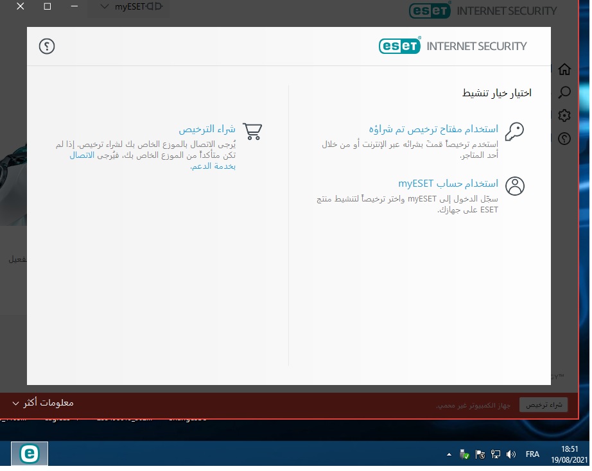Viewport: 592px width, 471px height.
Task: Open the volume speaker tray icon
Action: [x=511, y=455]
